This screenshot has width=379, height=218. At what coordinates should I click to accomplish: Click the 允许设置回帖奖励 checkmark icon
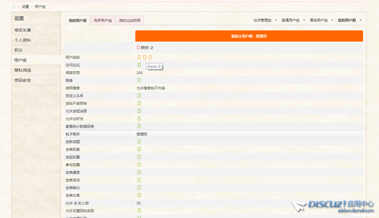[x=139, y=210]
